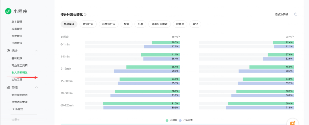Select the 搜索 channel filter
309x125 pixels.
[x=126, y=24]
